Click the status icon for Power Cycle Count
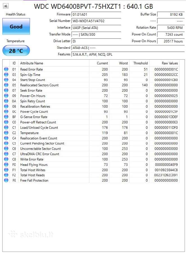186x253 pixels. click(x=6, y=112)
